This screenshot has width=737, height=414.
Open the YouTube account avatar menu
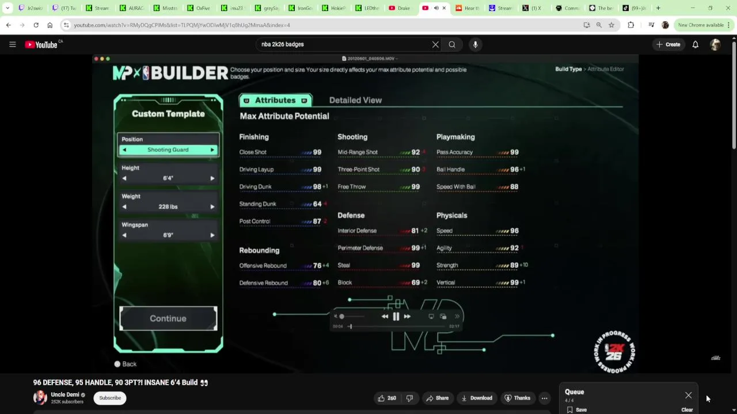point(716,44)
